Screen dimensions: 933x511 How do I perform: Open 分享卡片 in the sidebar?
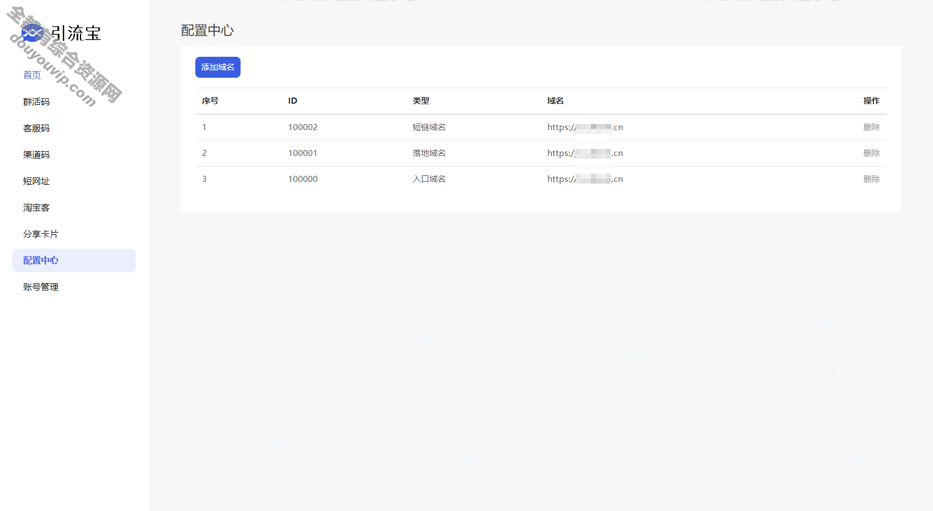[x=41, y=234]
